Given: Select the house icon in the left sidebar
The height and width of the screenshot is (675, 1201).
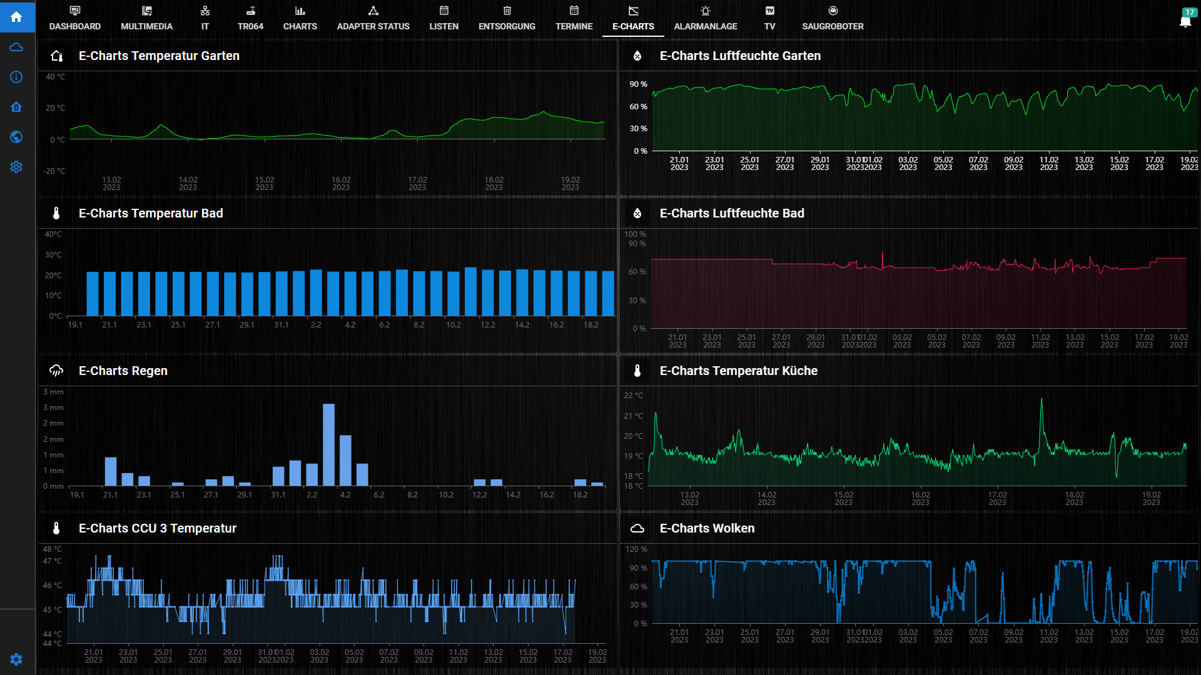Looking at the screenshot, I should [17, 107].
